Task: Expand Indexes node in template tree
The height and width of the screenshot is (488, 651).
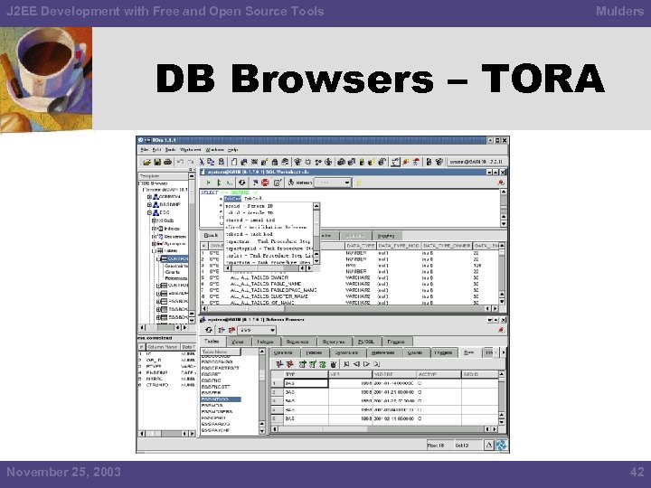Action: 154,229
